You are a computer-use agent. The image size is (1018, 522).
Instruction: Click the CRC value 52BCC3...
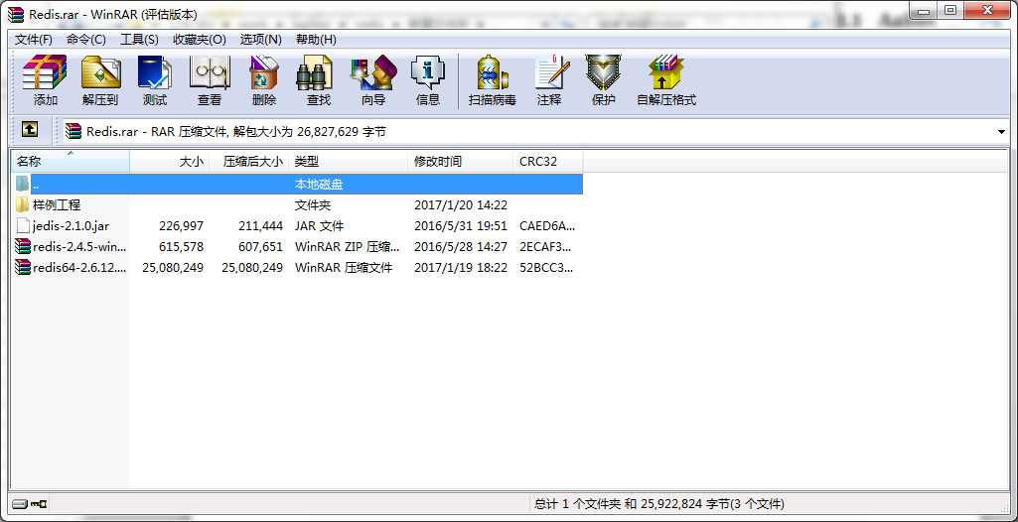[547, 267]
